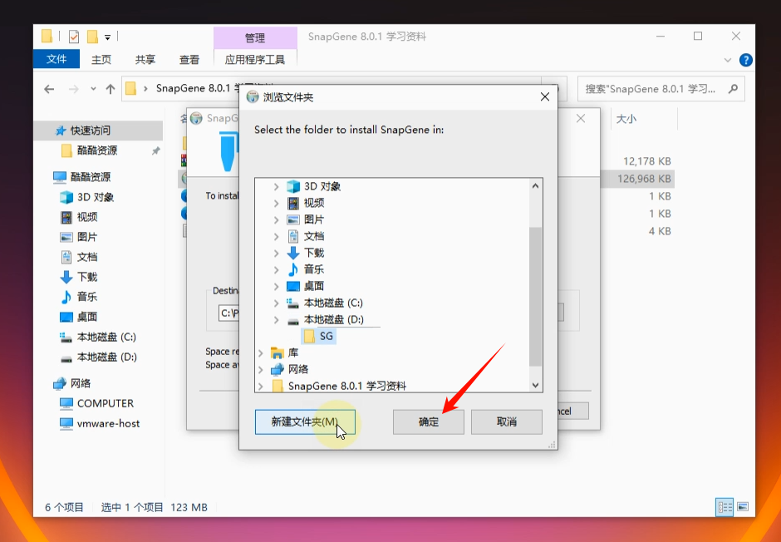Screen dimensions: 781x542
Task: Select 本地磁盘 (C:) drive in Explorer sidebar
Action: pyautogui.click(x=106, y=337)
